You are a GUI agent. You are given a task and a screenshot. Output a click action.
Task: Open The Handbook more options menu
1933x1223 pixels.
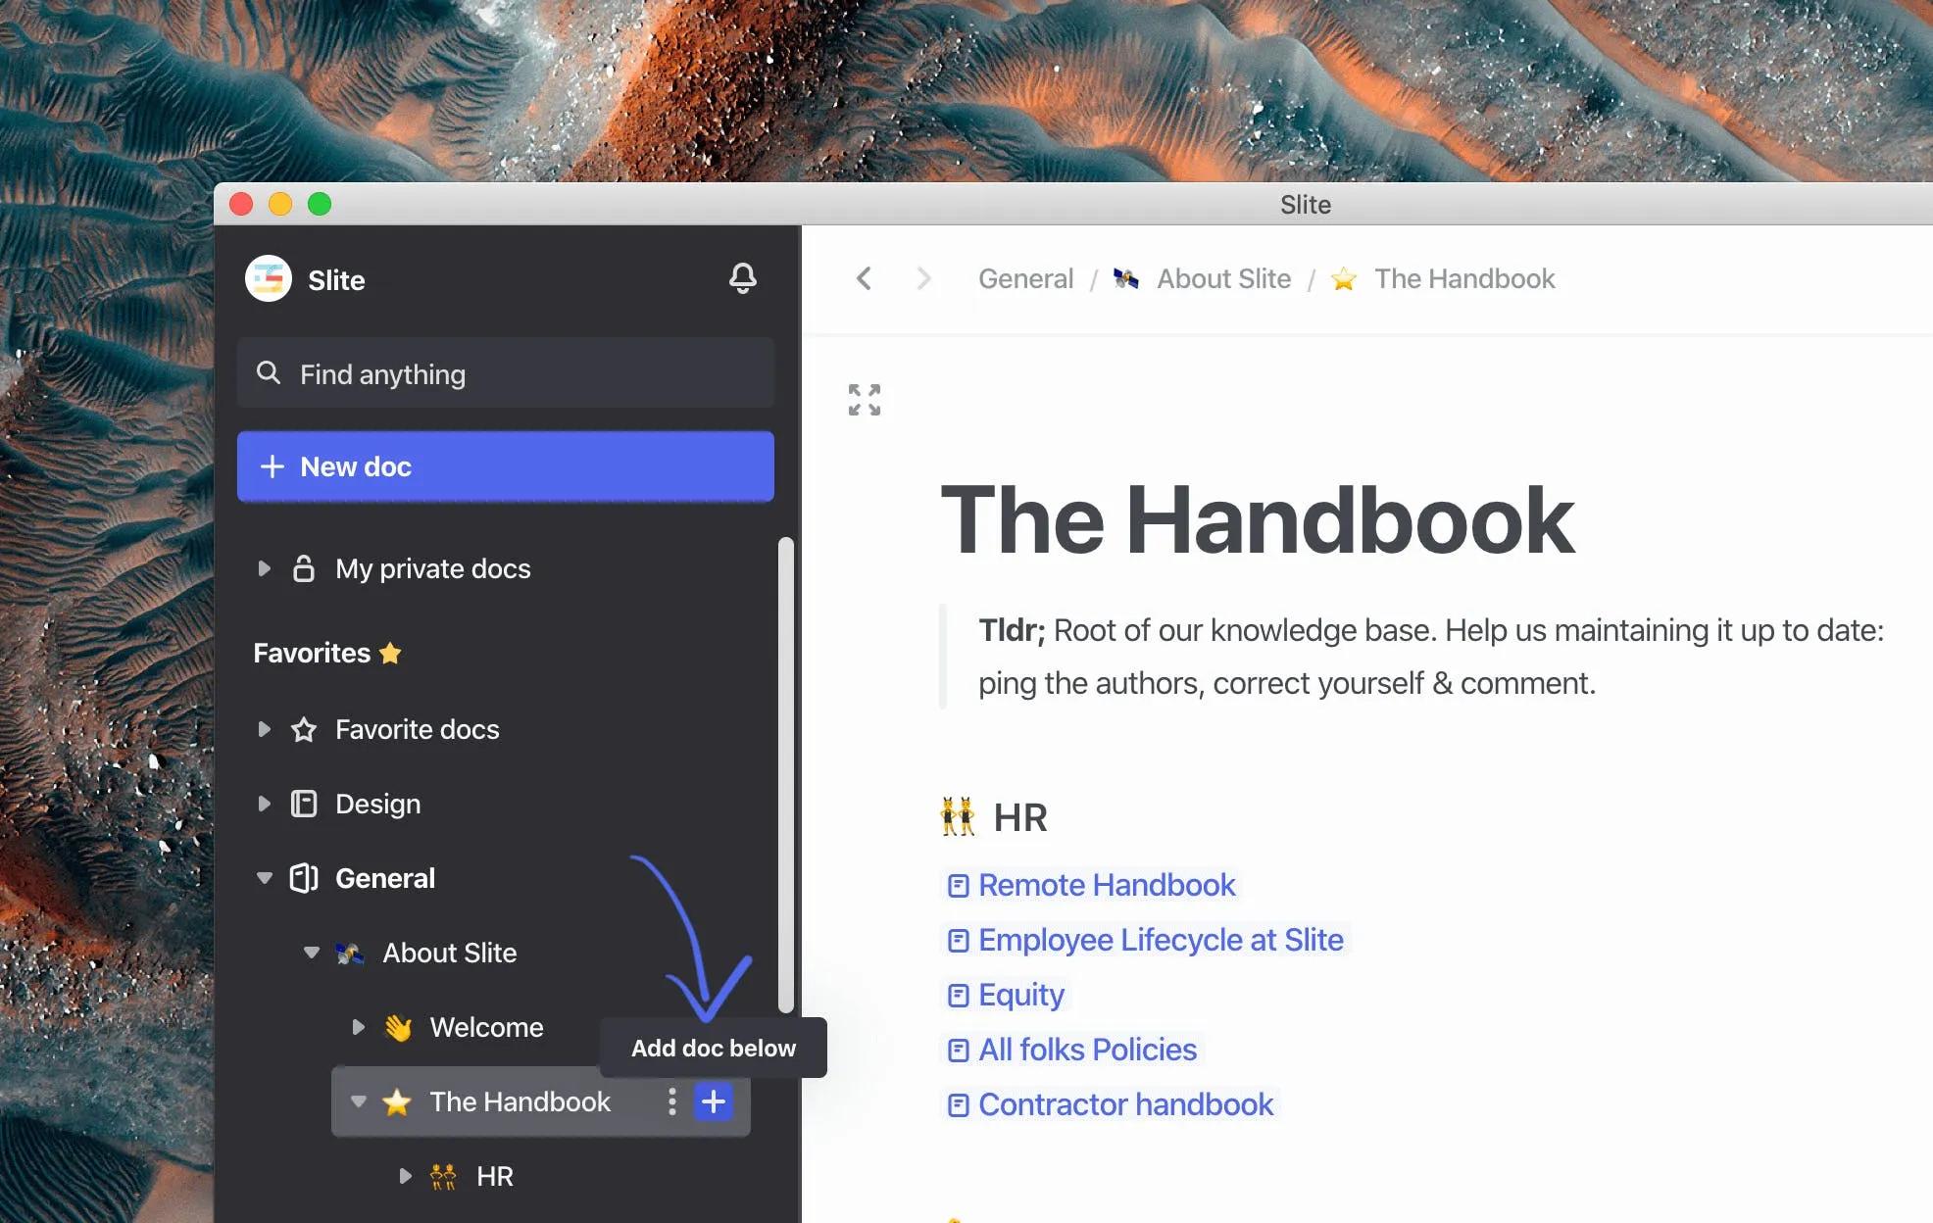pos(671,1101)
